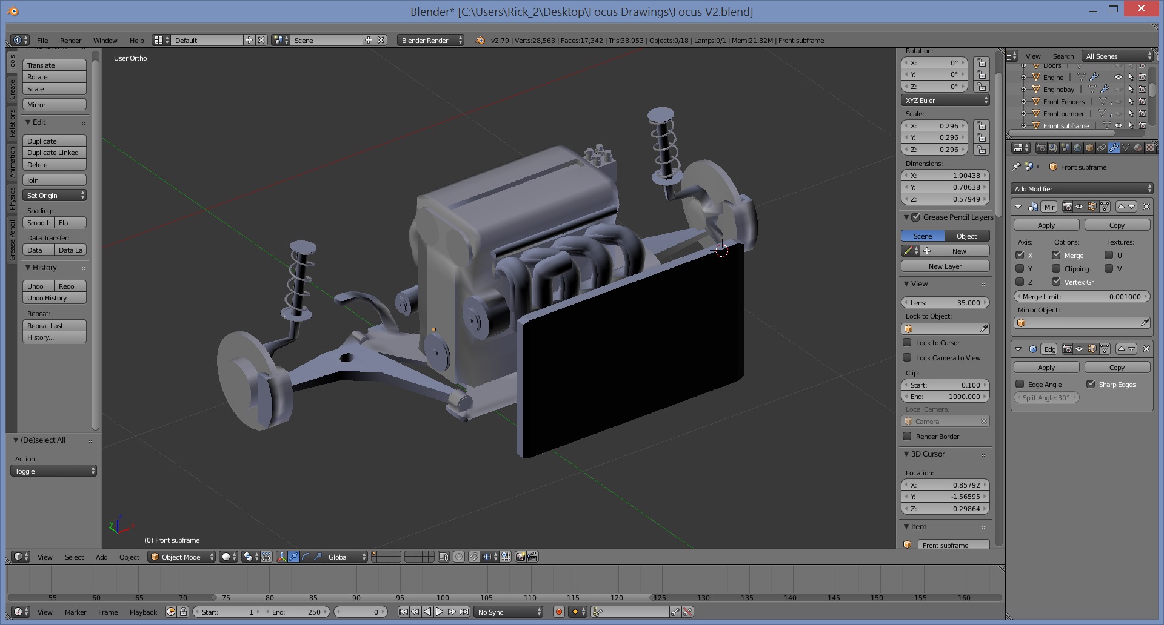Lock the Rotation X padlock
The image size is (1164, 625).
(x=982, y=63)
